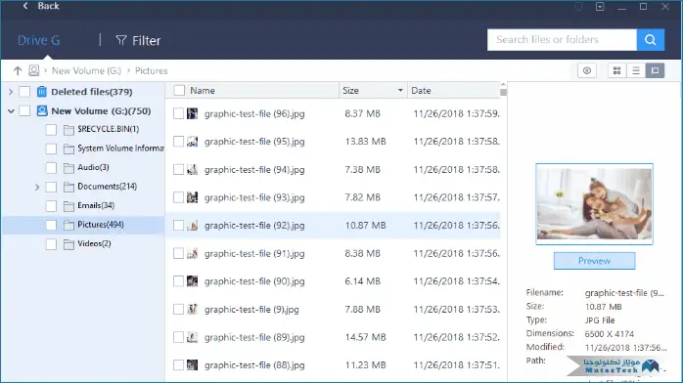The image size is (683, 383).
Task: Click thumbnail icon of graphic-test-file (9).jpg
Action: 192,309
